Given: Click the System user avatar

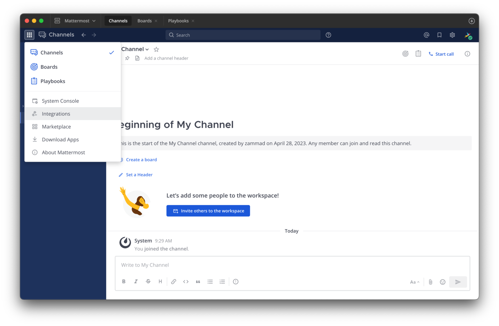Looking at the screenshot, I should pyautogui.click(x=125, y=242).
